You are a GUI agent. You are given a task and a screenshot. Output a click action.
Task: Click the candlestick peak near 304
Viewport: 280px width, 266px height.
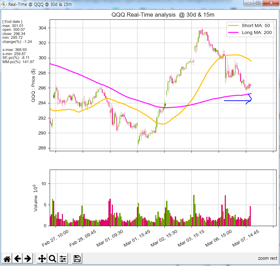[202, 32]
